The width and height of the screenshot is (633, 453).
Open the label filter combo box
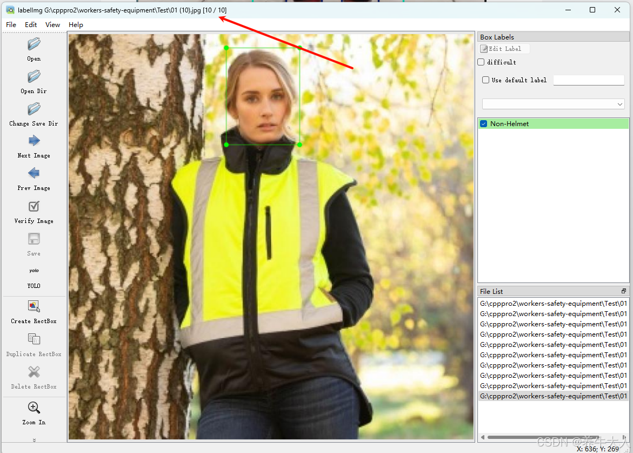coord(553,104)
